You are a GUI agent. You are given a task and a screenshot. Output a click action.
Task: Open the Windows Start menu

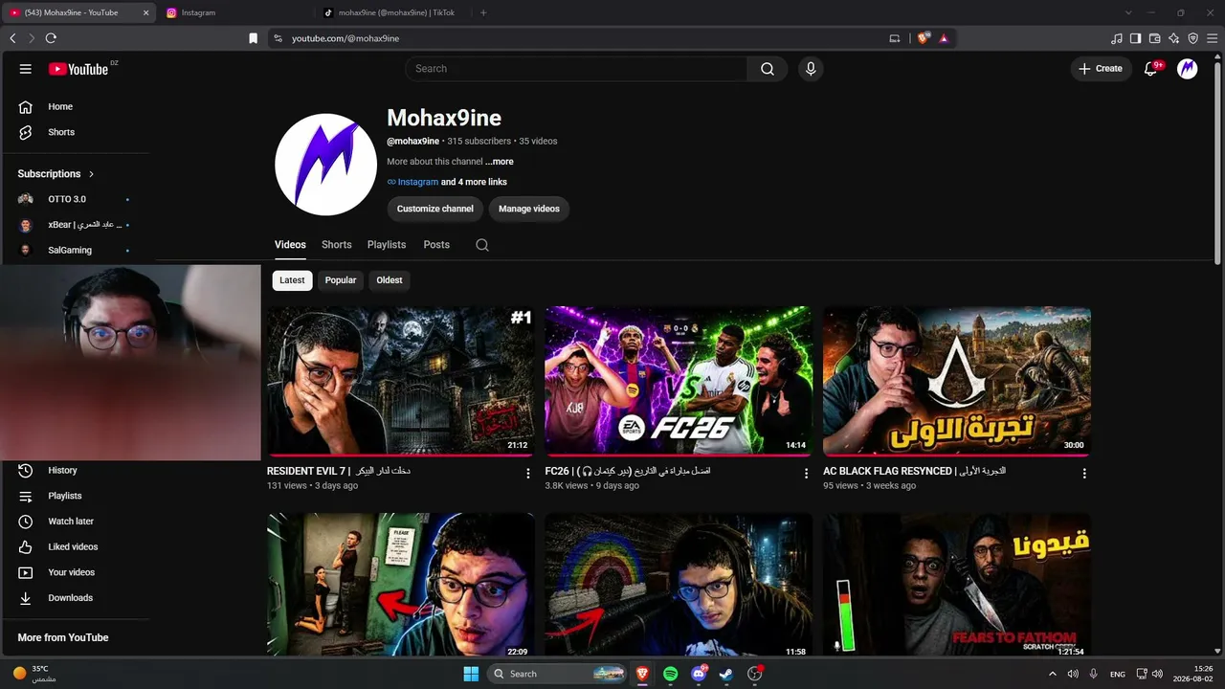tap(471, 674)
